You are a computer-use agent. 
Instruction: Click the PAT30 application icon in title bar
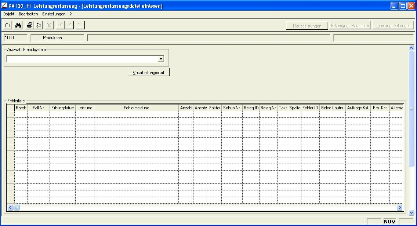tap(4, 6)
